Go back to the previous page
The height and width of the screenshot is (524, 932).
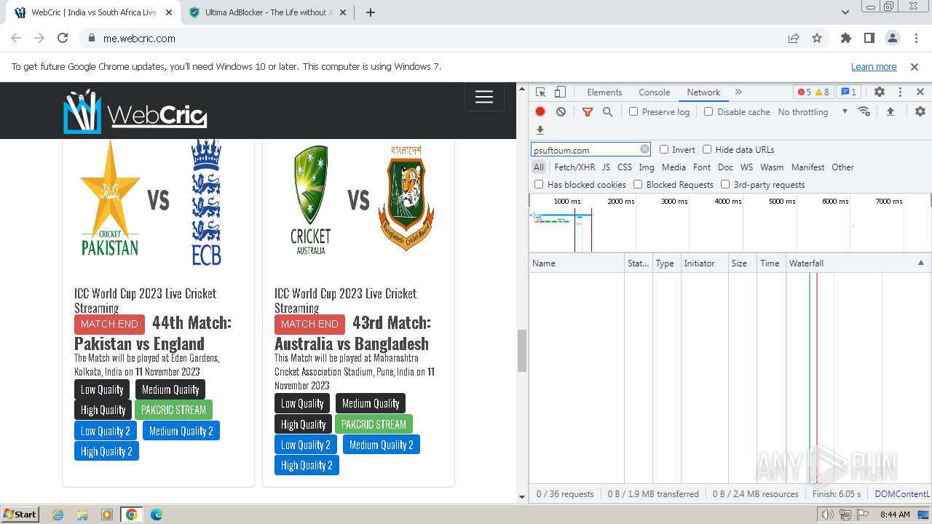click(16, 39)
